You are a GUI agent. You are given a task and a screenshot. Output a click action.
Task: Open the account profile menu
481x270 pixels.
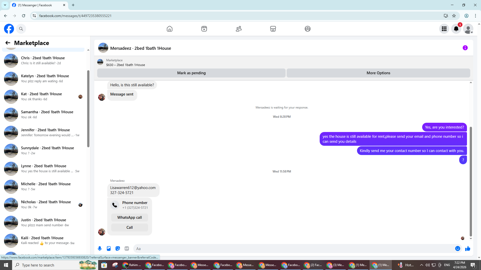[x=468, y=29]
